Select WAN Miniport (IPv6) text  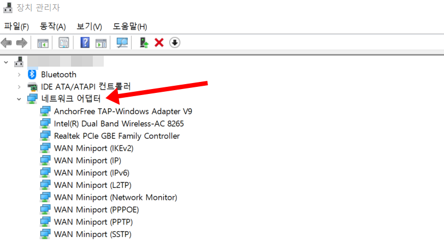[91, 173]
